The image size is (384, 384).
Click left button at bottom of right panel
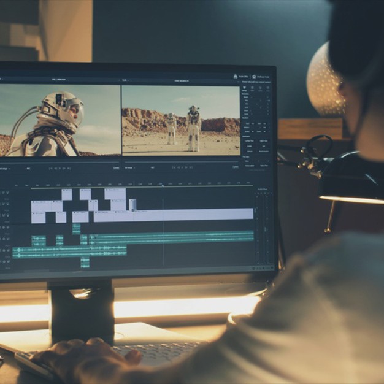coord(250,166)
